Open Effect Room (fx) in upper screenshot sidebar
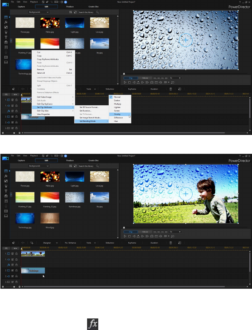This screenshot has height=330, width=252. (x=6, y=22)
